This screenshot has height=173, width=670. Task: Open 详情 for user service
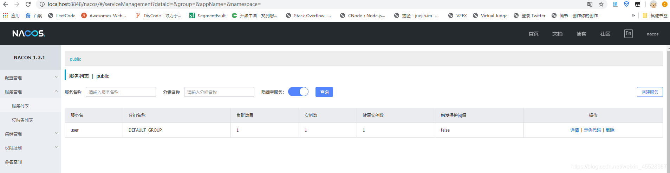click(575, 130)
